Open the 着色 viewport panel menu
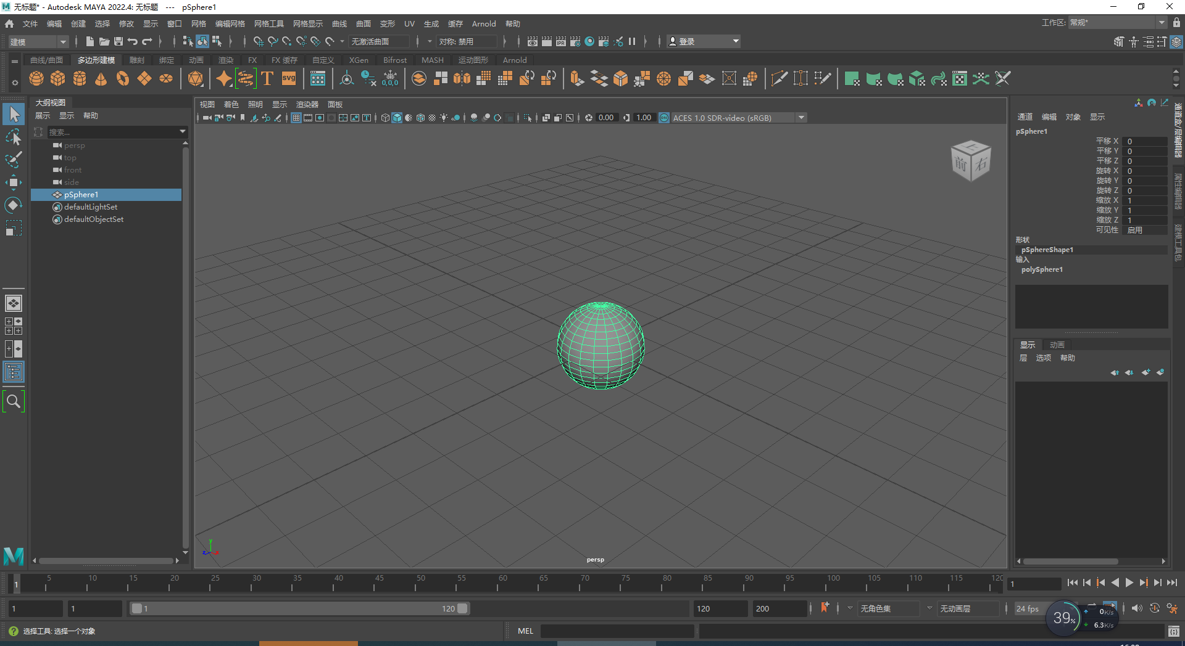This screenshot has height=646, width=1185. [231, 104]
